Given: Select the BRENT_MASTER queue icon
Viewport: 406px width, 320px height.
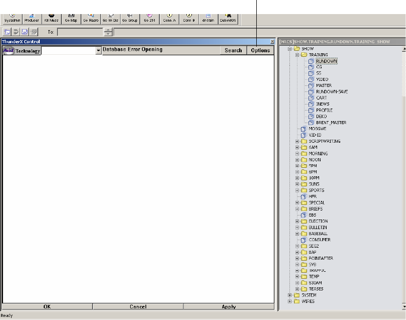Looking at the screenshot, I should pyautogui.click(x=311, y=123).
